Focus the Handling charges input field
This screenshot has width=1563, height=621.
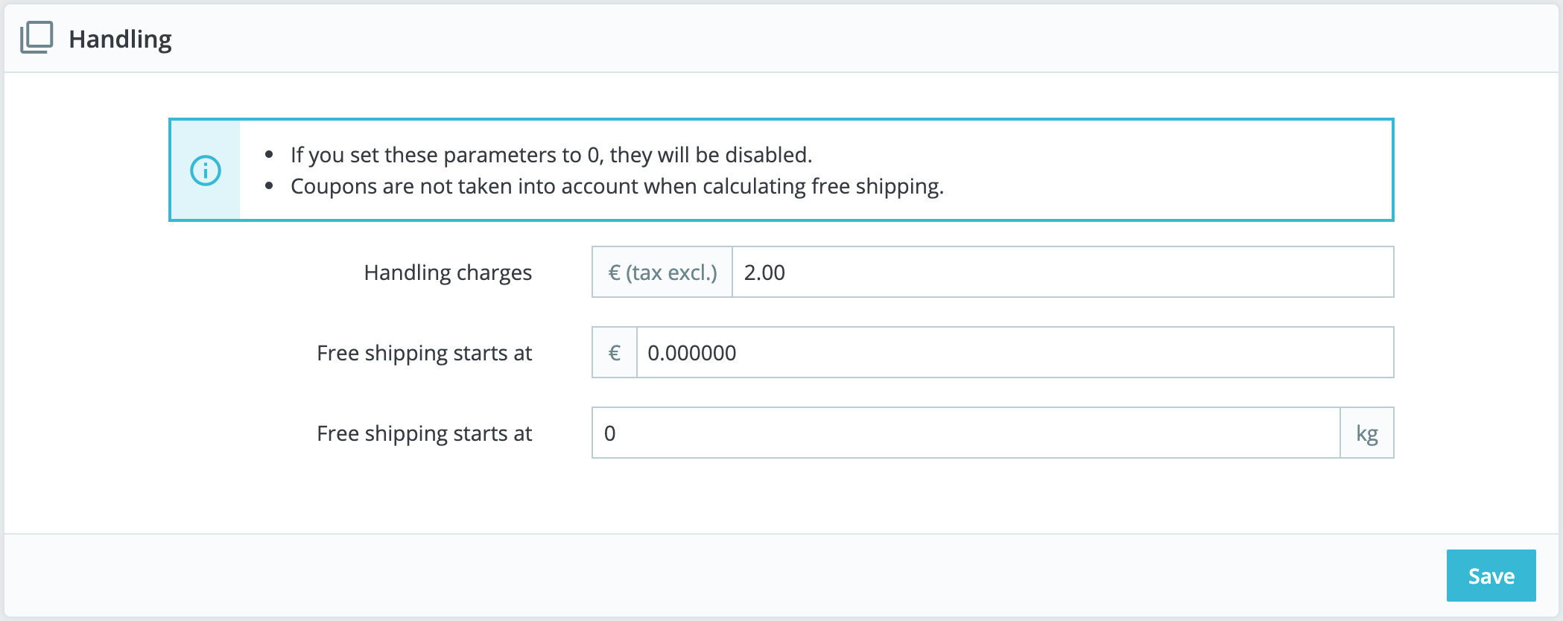point(1062,273)
